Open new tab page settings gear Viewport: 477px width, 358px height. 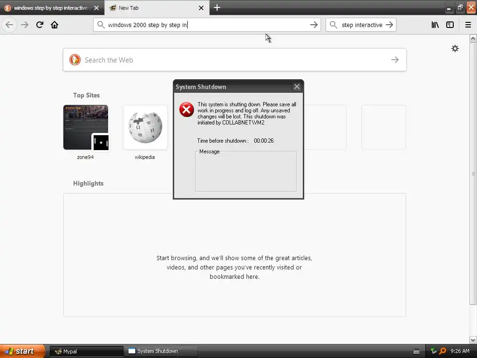click(x=455, y=48)
